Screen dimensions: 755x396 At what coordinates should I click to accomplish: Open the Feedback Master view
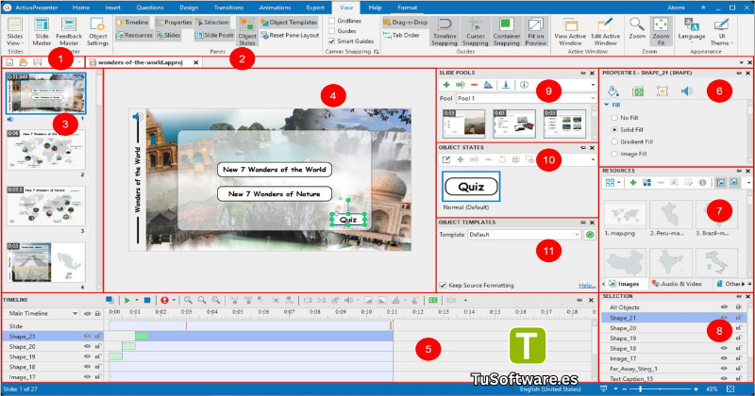[69, 32]
